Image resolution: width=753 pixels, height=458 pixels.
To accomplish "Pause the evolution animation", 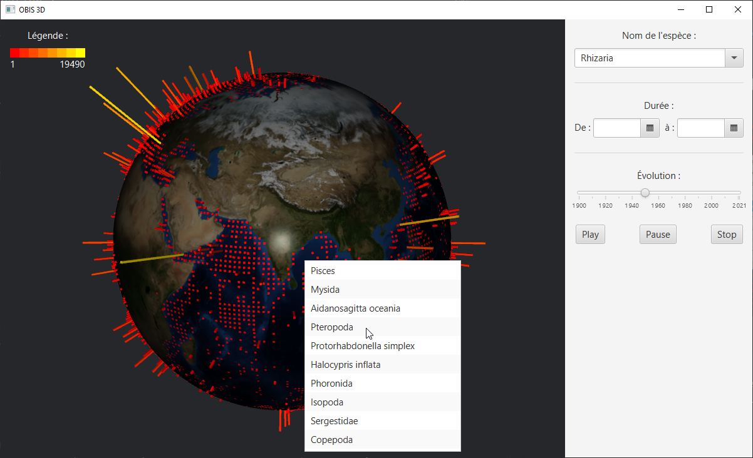I will (658, 235).
